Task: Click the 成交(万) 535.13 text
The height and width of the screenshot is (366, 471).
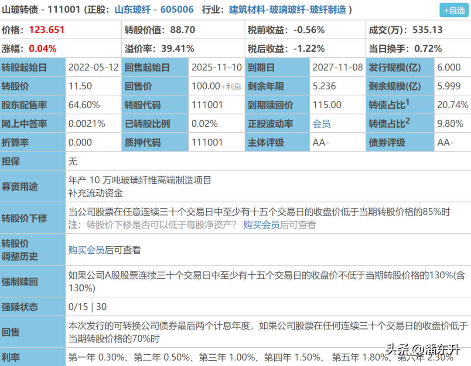Action: 406,30
